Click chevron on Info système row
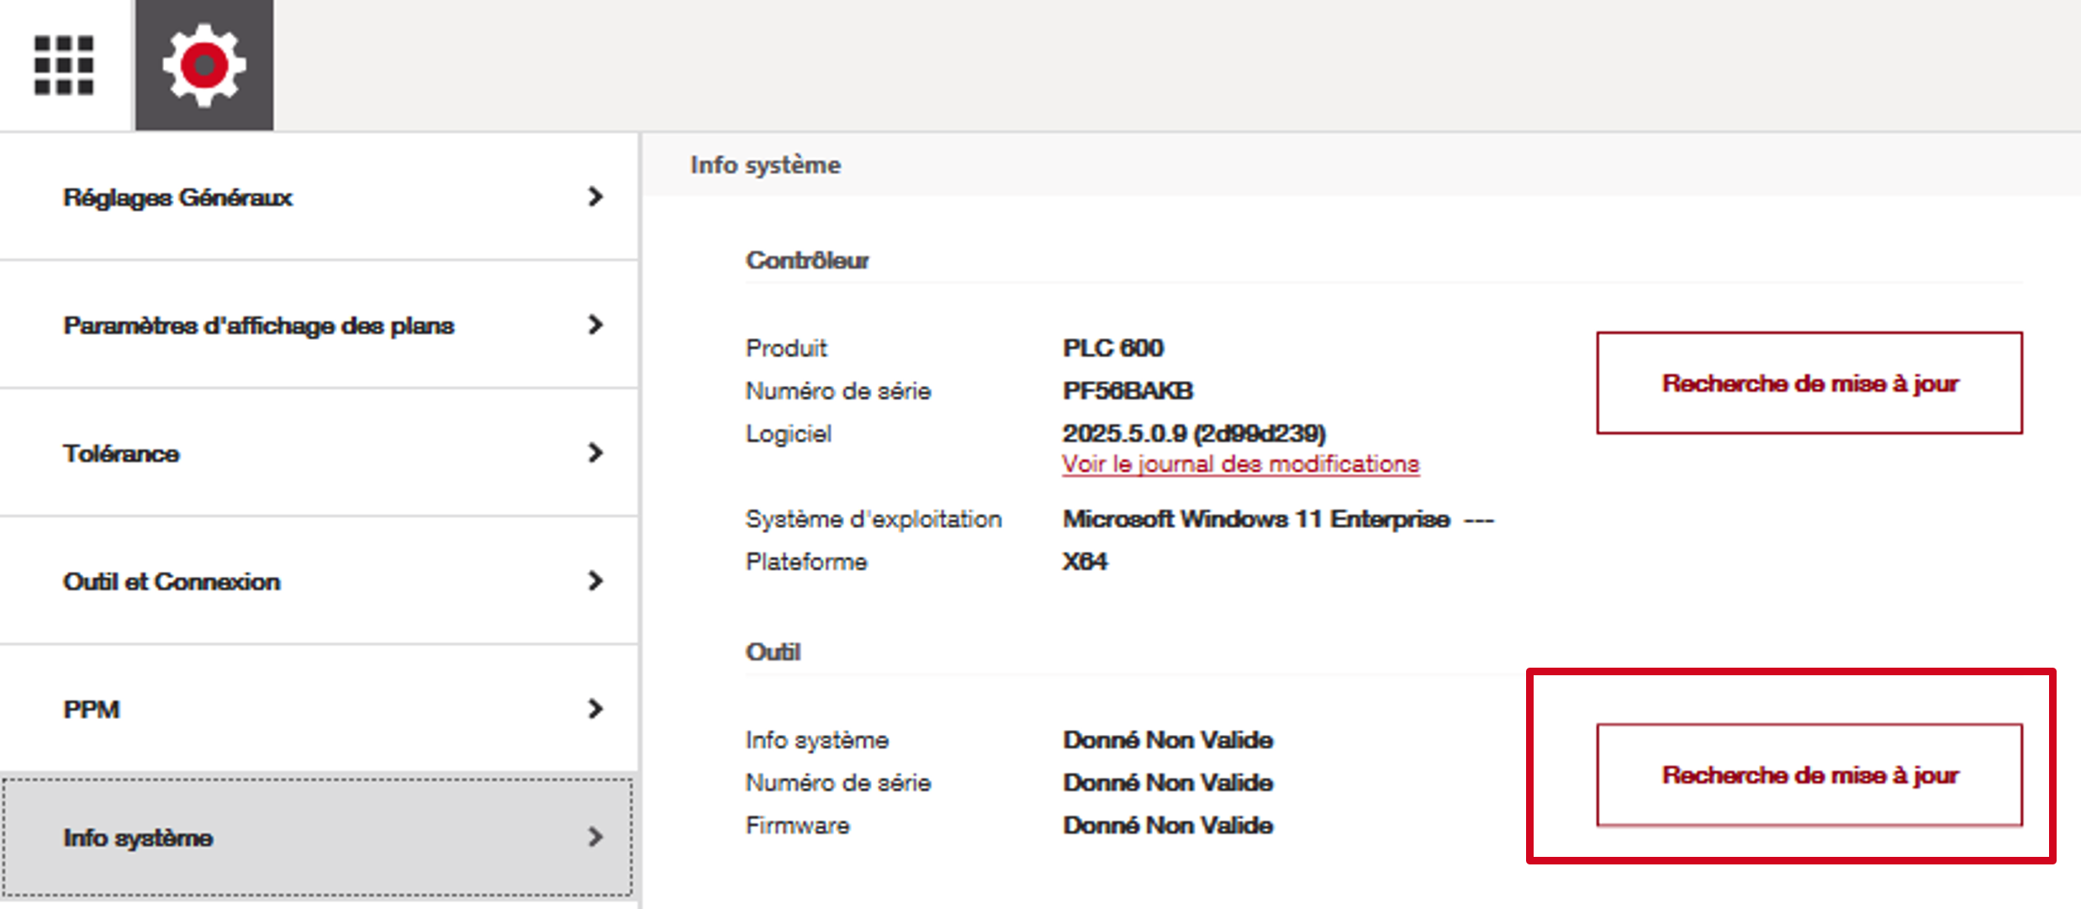Viewport: 2081px width, 909px height. [x=595, y=837]
